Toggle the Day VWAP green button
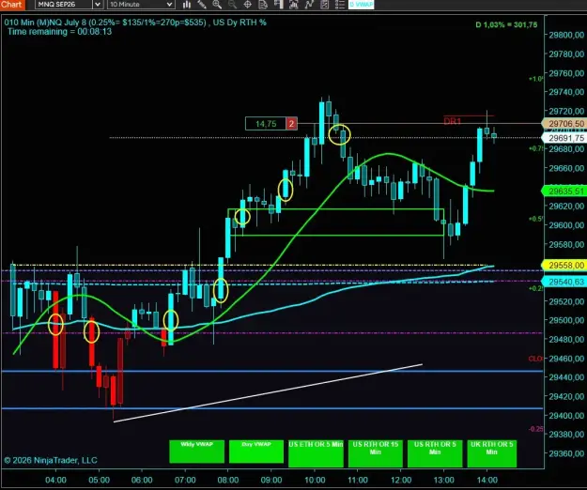The image size is (587, 490). pyautogui.click(x=256, y=452)
